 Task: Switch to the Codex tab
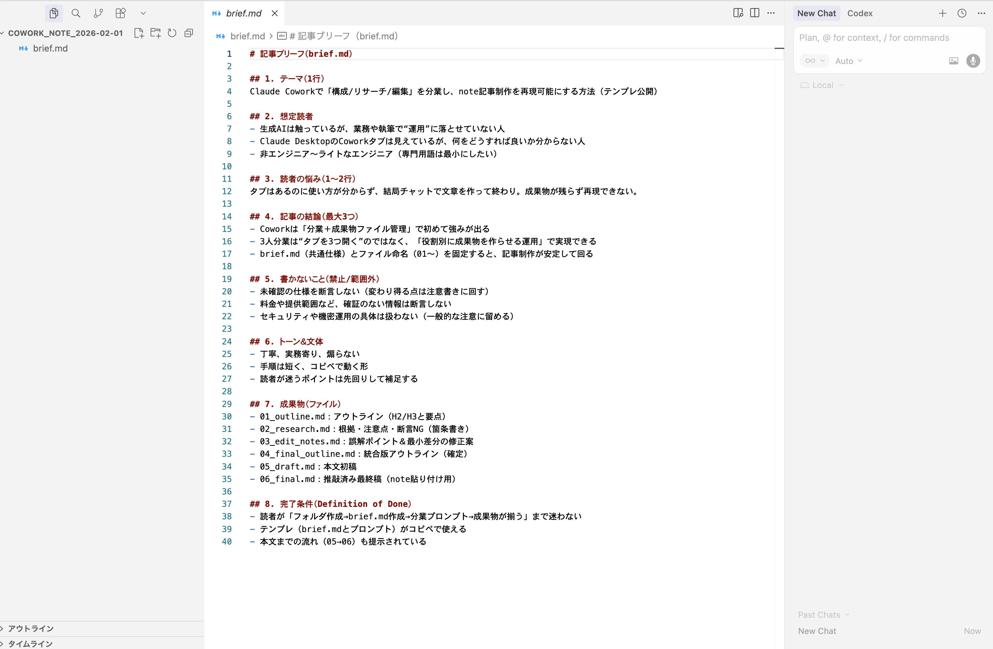pos(860,13)
